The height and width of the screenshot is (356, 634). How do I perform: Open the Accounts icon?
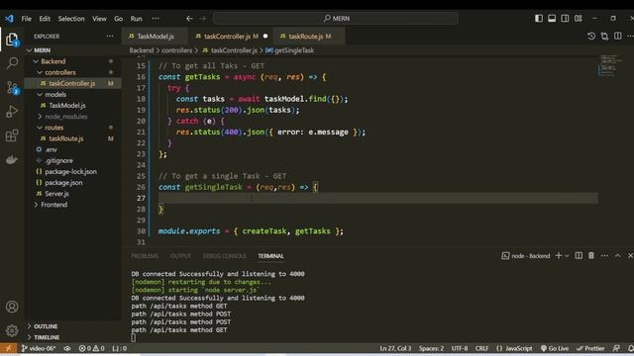[x=12, y=307]
